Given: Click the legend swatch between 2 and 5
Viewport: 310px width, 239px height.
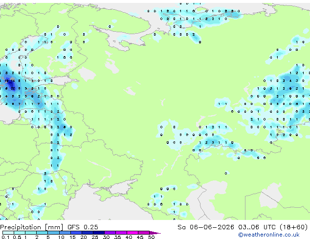Looking at the screenshot, I should (x=42, y=233).
